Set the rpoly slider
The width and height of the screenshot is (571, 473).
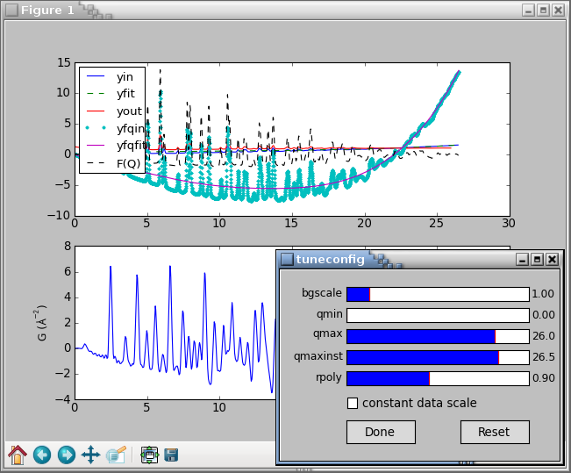(437, 378)
